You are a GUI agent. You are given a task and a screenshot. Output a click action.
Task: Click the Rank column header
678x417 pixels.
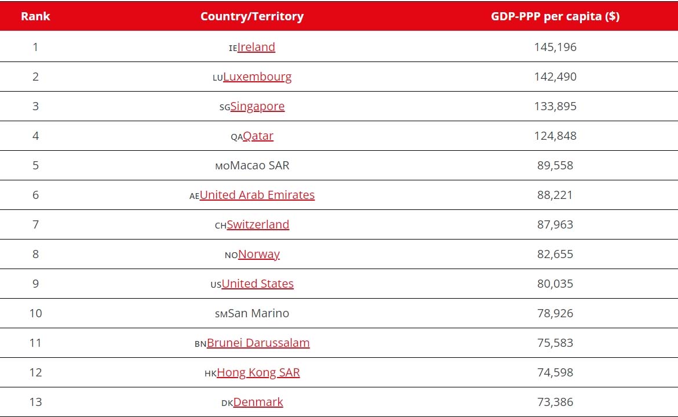tap(35, 16)
